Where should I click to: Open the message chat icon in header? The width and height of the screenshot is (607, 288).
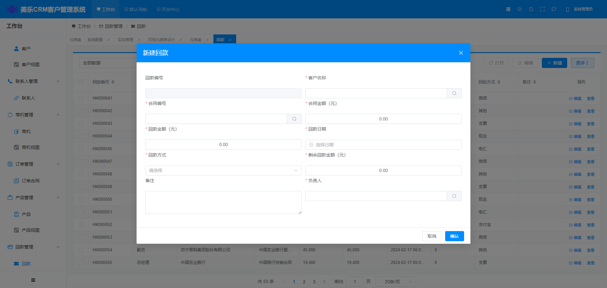pos(554,9)
